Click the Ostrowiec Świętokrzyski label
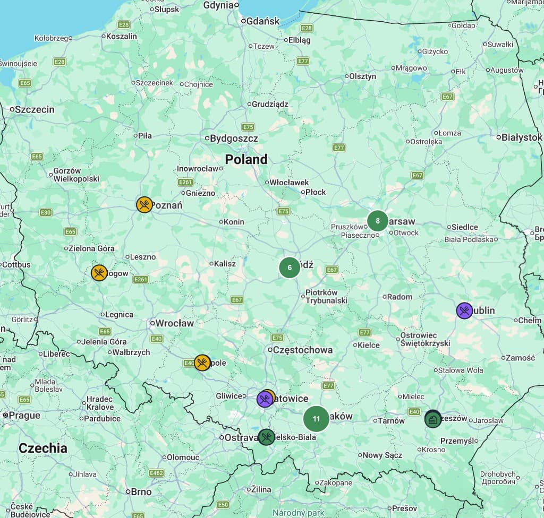Image resolution: width=544 pixels, height=518 pixels. pos(425,340)
